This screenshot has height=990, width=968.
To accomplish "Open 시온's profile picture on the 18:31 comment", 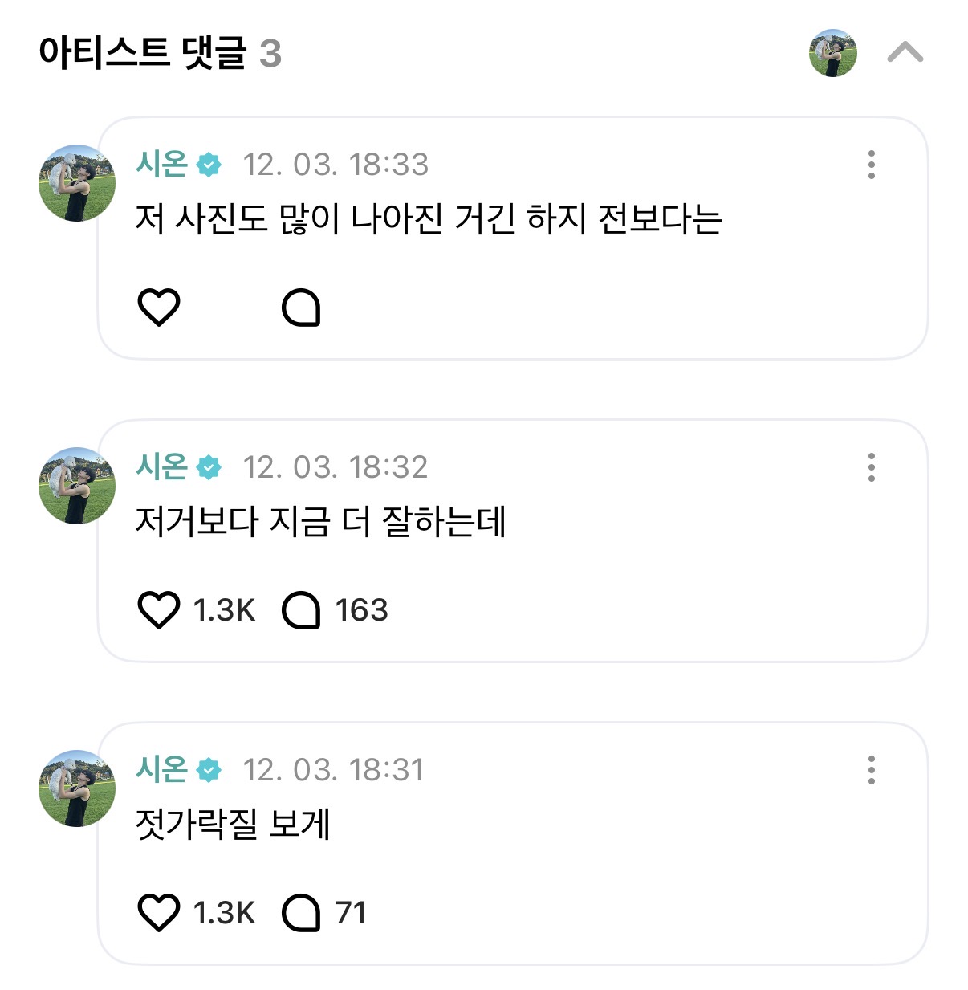I will tap(76, 788).
